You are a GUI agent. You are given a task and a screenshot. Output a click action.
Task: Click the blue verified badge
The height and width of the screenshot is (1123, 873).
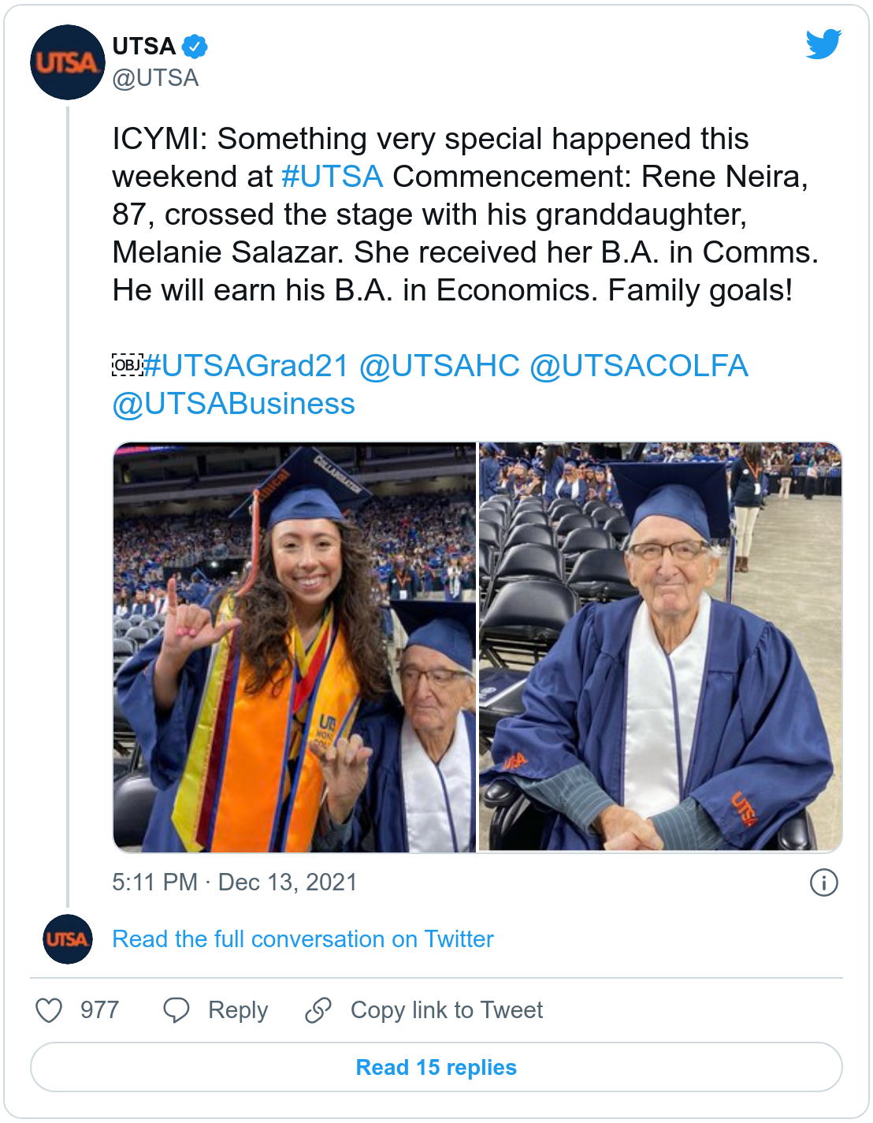point(195,47)
